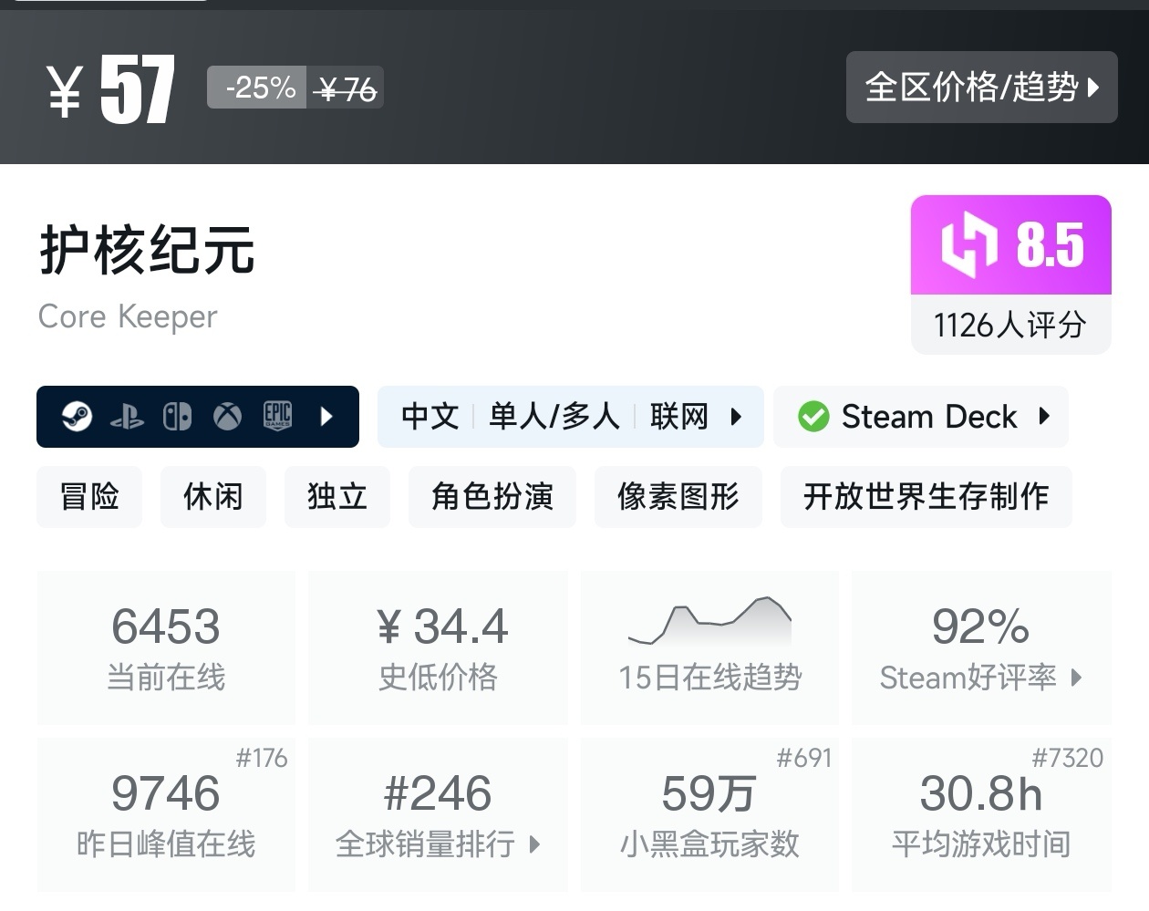Open 全区价格/趋势 price trends
Screen dimensions: 1149x911
[x=981, y=88]
